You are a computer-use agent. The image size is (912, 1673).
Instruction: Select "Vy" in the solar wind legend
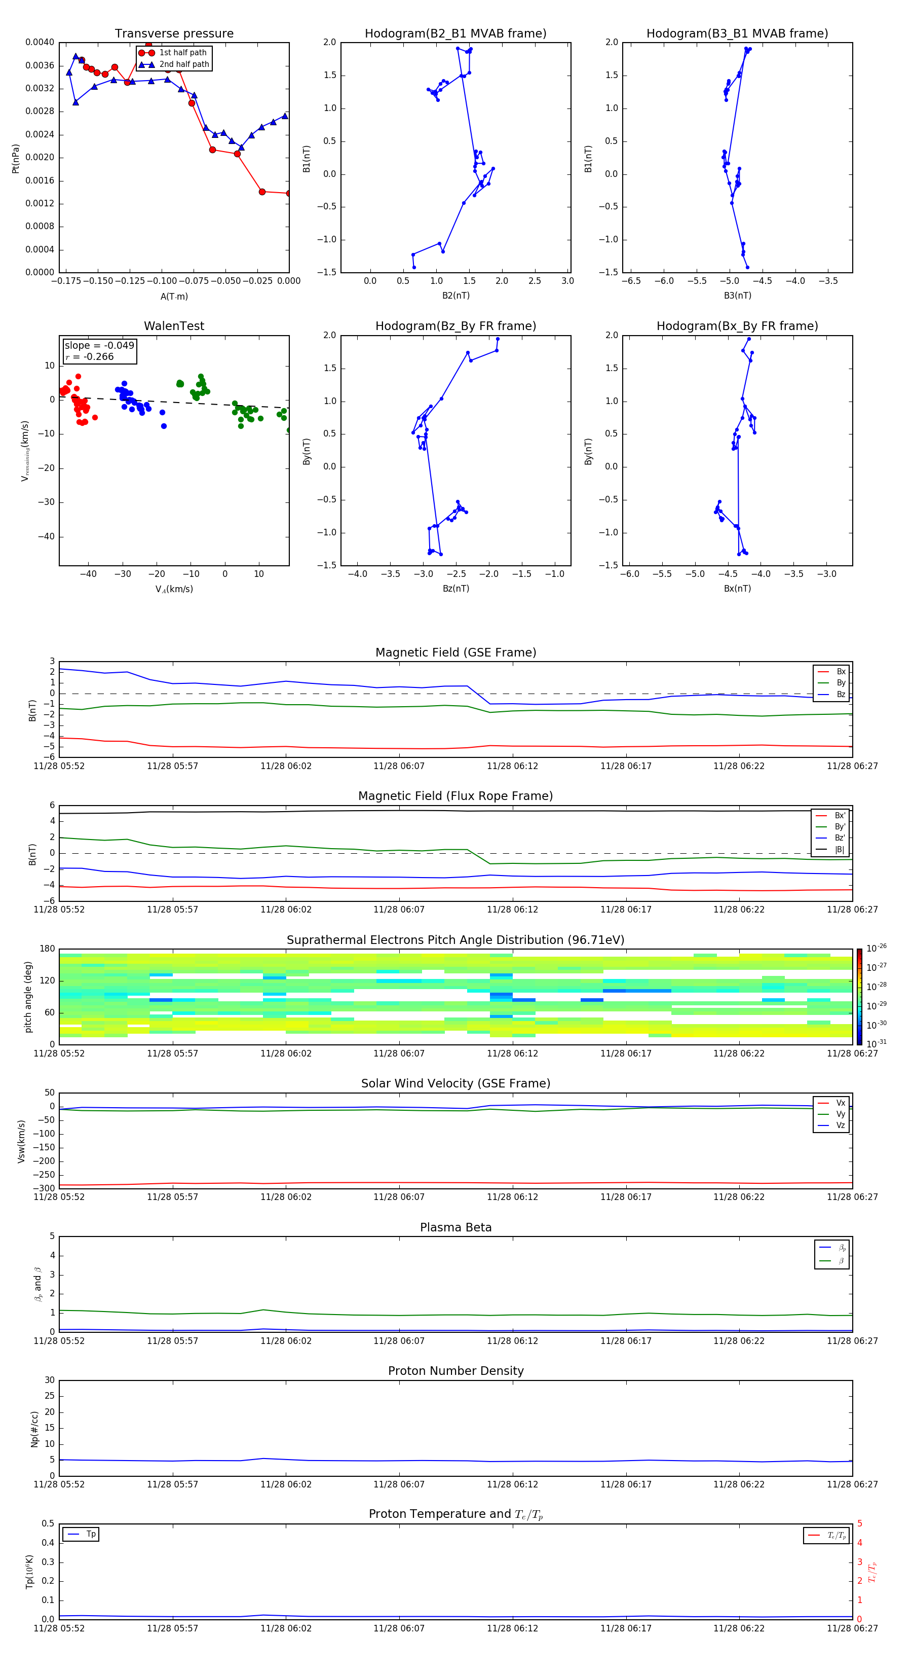pos(831,1114)
